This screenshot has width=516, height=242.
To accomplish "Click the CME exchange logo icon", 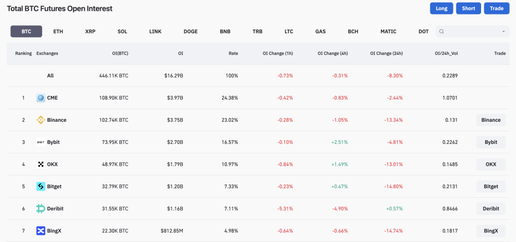I will tap(41, 98).
